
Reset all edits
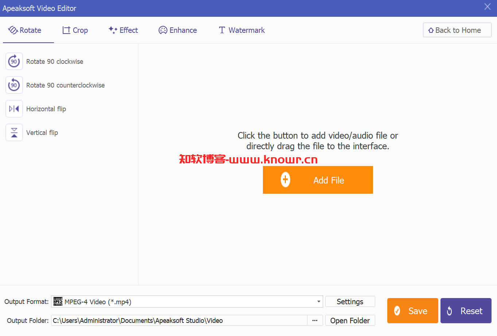(x=466, y=311)
